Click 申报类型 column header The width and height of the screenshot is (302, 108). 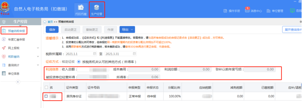click(134, 87)
